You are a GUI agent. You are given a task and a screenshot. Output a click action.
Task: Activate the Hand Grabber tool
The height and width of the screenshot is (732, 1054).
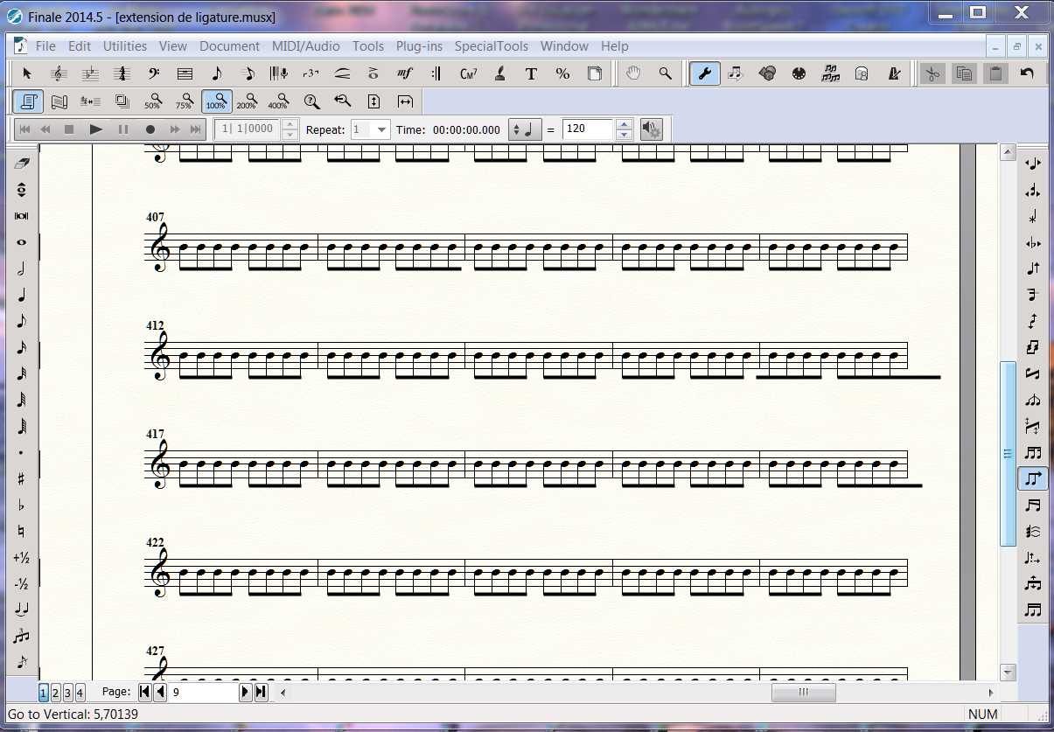(633, 74)
